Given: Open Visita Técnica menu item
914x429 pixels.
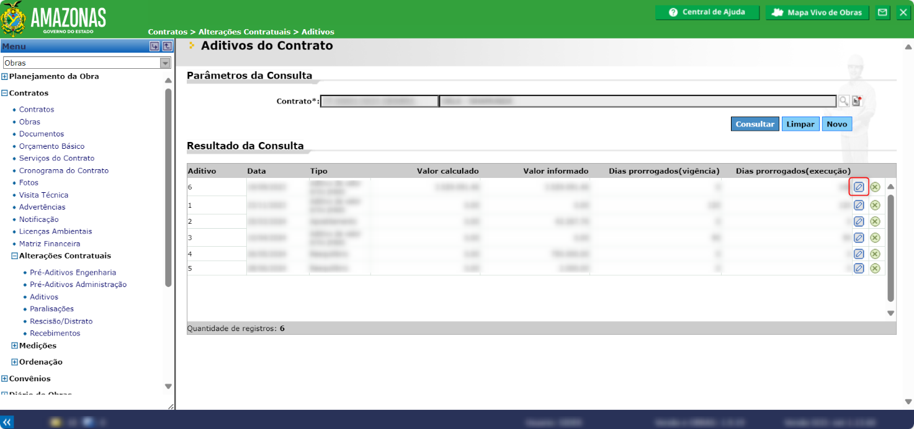Looking at the screenshot, I should coord(44,195).
